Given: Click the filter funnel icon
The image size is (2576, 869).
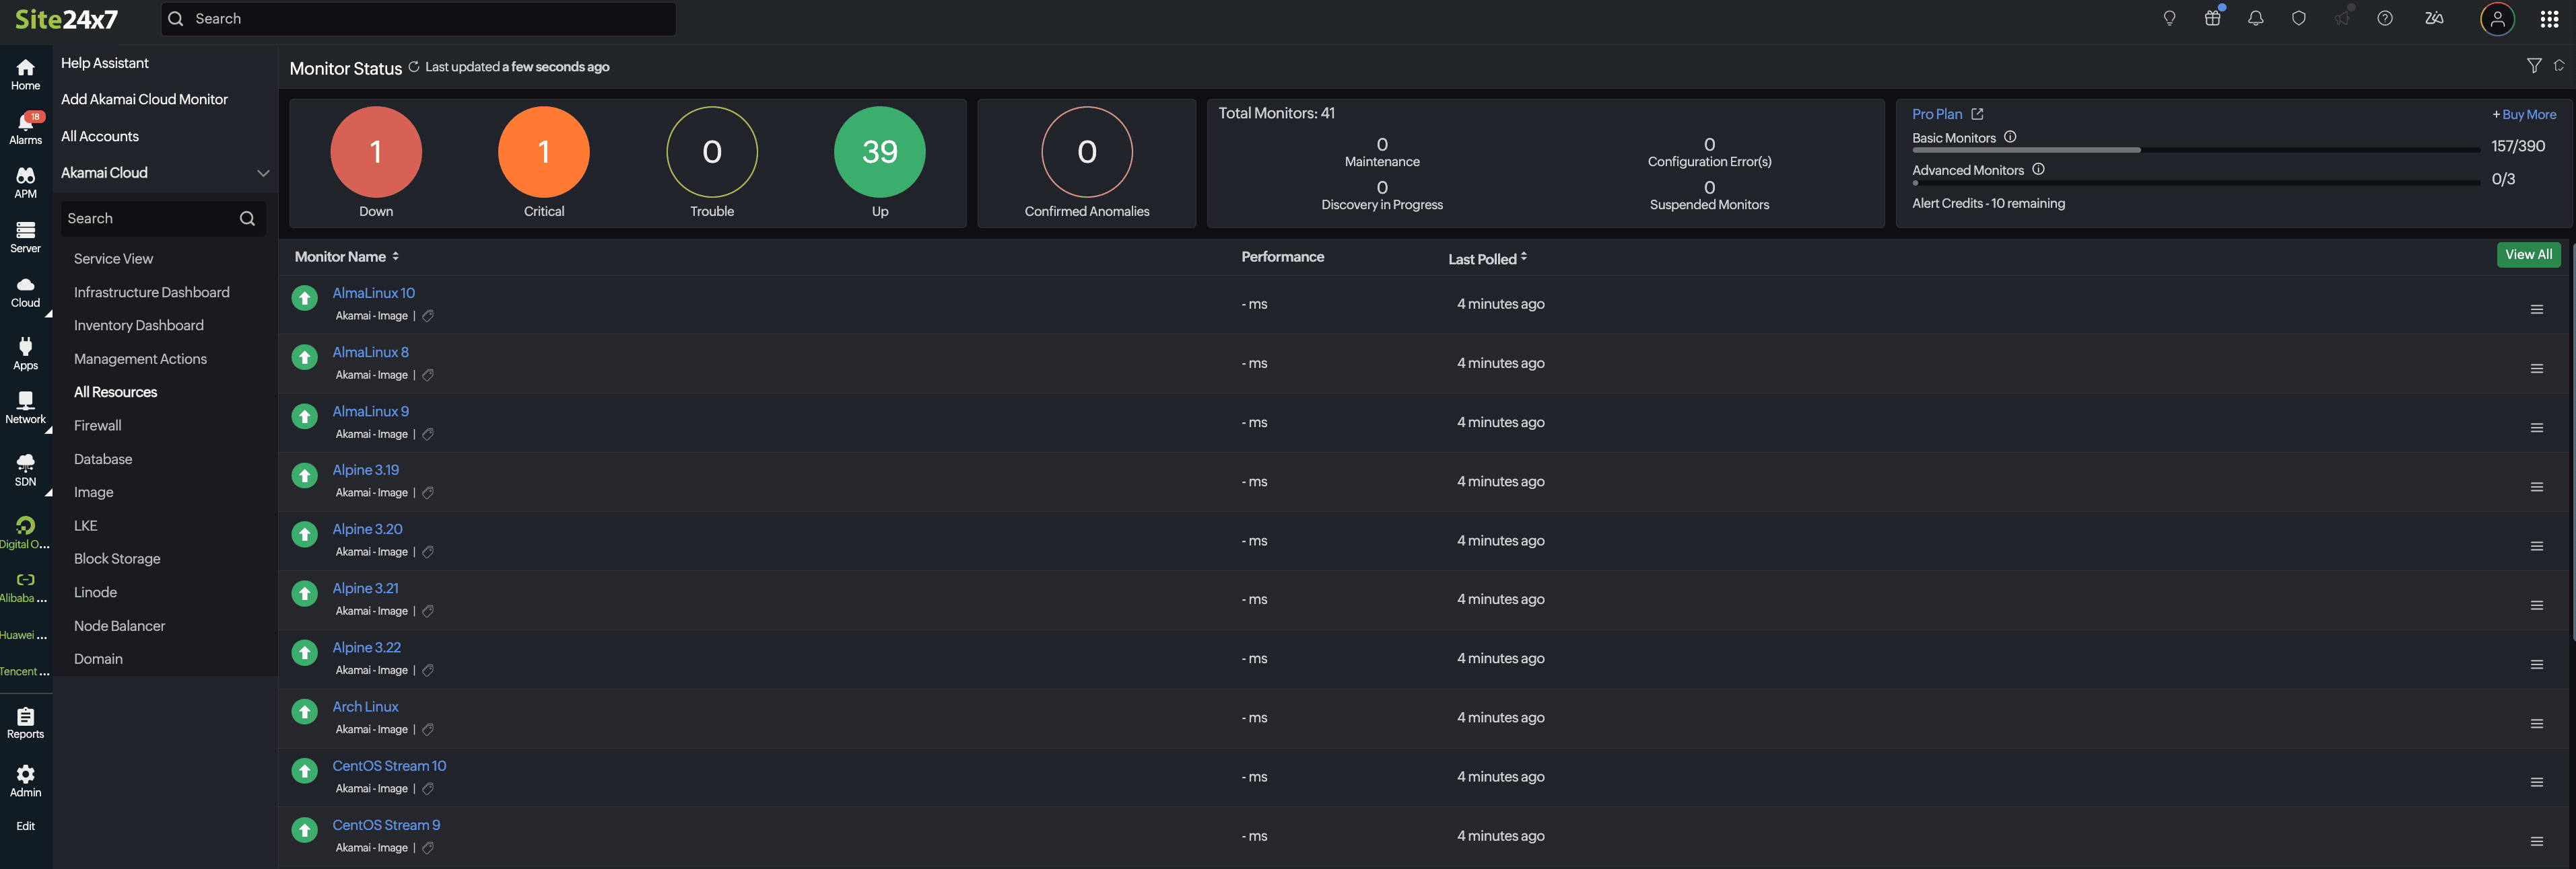Looking at the screenshot, I should pyautogui.click(x=2533, y=66).
